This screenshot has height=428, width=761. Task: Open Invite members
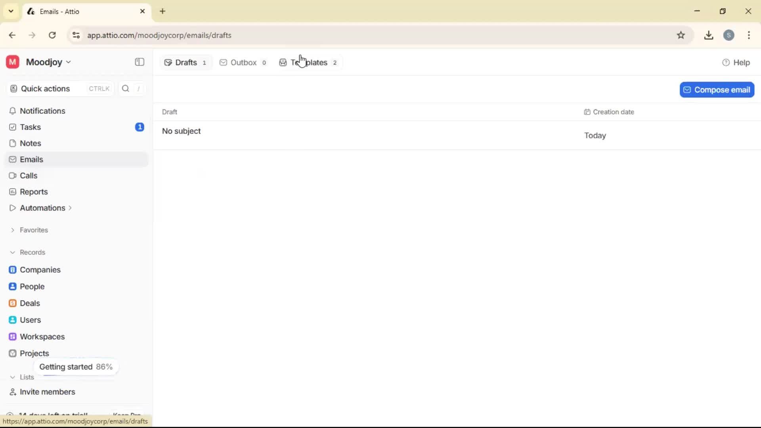pyautogui.click(x=47, y=392)
